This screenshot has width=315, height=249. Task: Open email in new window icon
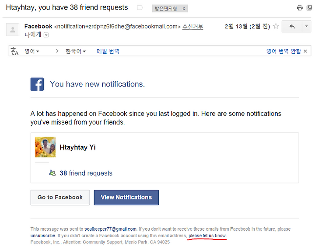click(309, 8)
